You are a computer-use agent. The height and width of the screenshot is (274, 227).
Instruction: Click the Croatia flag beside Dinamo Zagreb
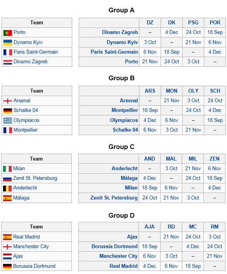point(7,62)
